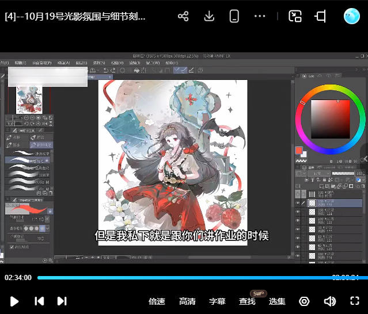Click the circular screenshot target icon
Viewport: 368px width, 314px height.
tap(304, 301)
